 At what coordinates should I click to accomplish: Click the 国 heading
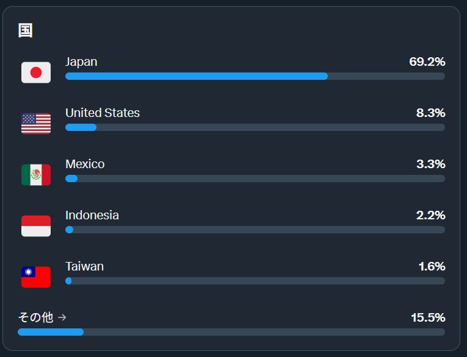26,30
